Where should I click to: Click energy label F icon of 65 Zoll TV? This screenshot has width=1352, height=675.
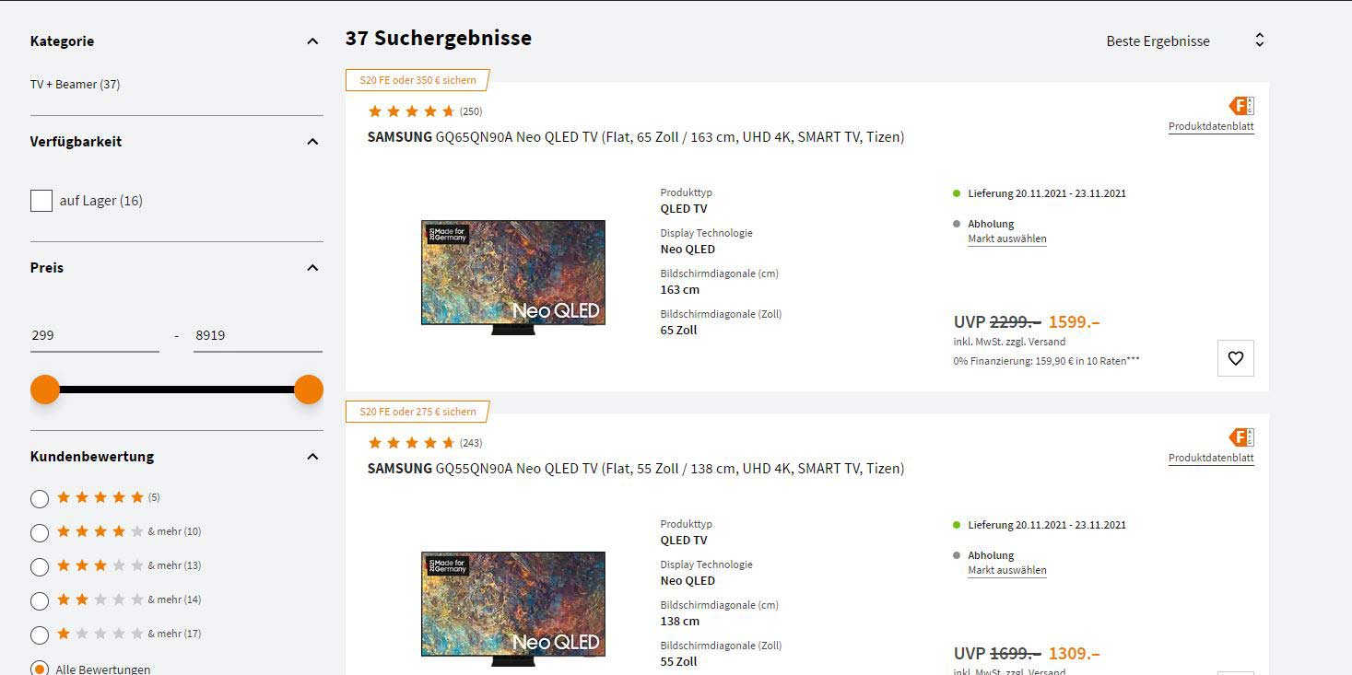tap(1241, 106)
